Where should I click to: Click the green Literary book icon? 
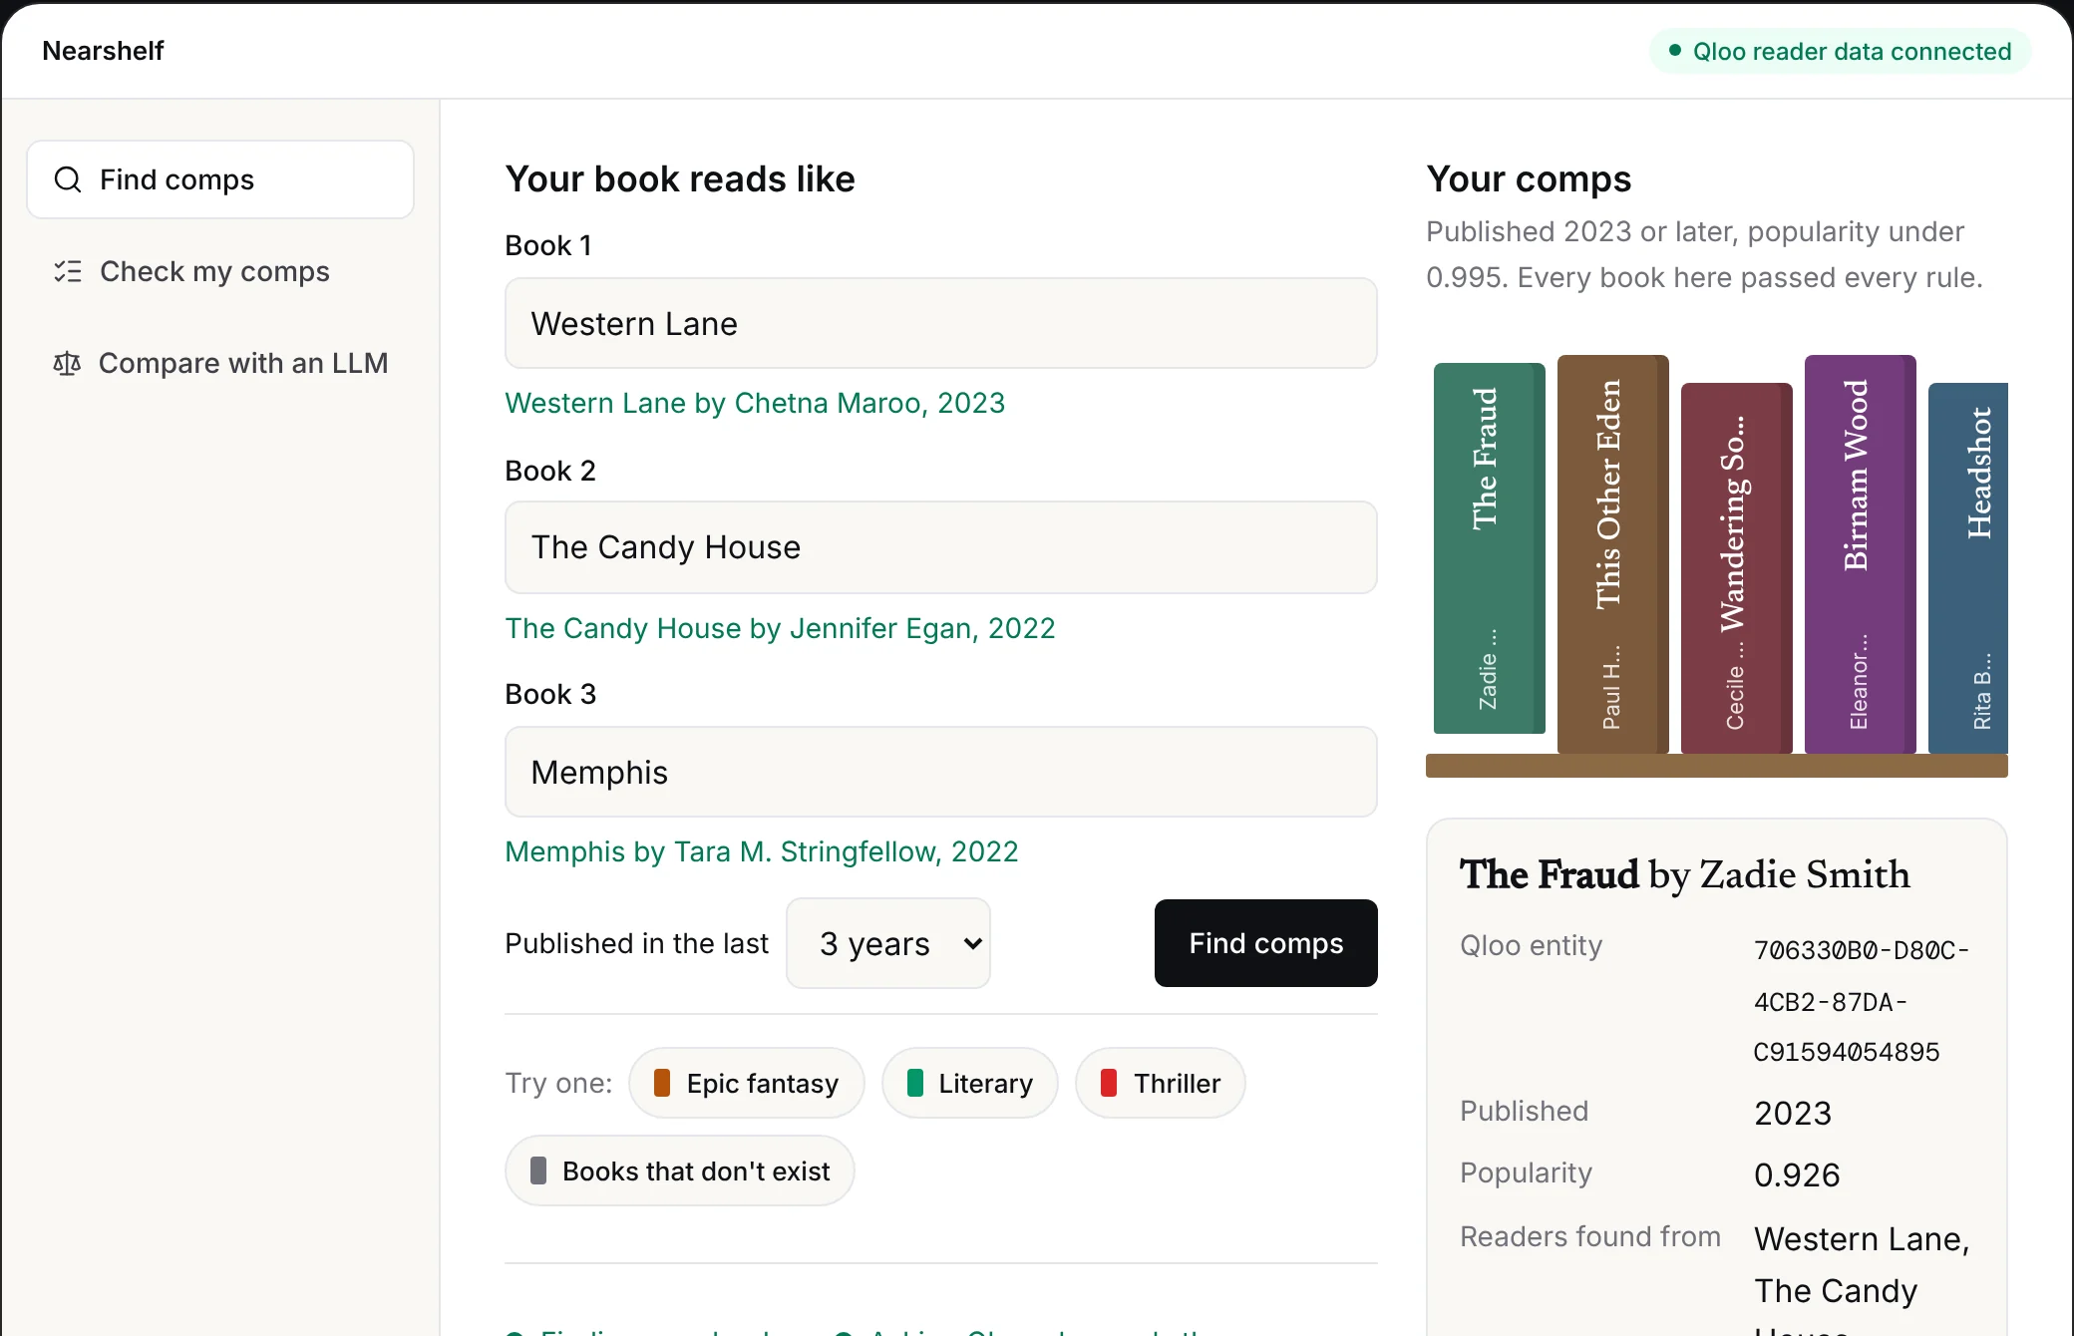(915, 1083)
